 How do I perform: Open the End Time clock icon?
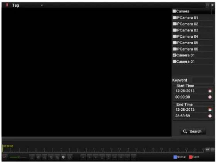(x=210, y=116)
